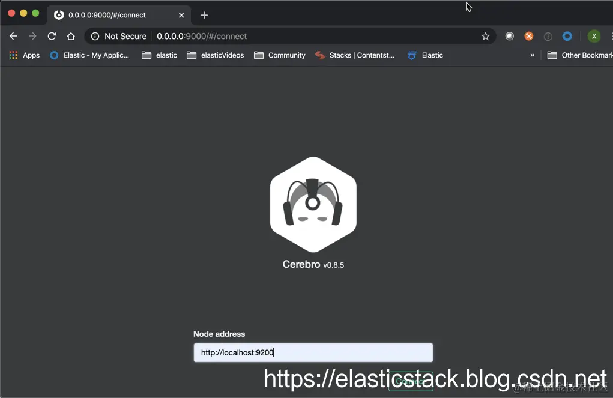
Task: Open the green X profile avatar
Action: tap(594, 37)
